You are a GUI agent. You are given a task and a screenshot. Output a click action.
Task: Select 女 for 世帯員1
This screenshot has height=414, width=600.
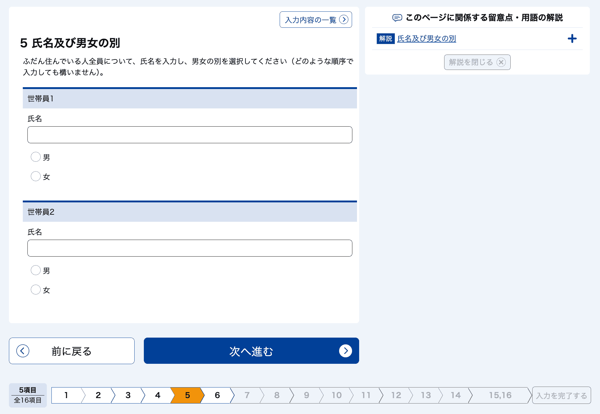coord(36,176)
